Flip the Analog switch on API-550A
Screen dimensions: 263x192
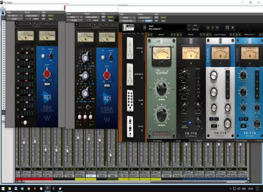pos(111,57)
